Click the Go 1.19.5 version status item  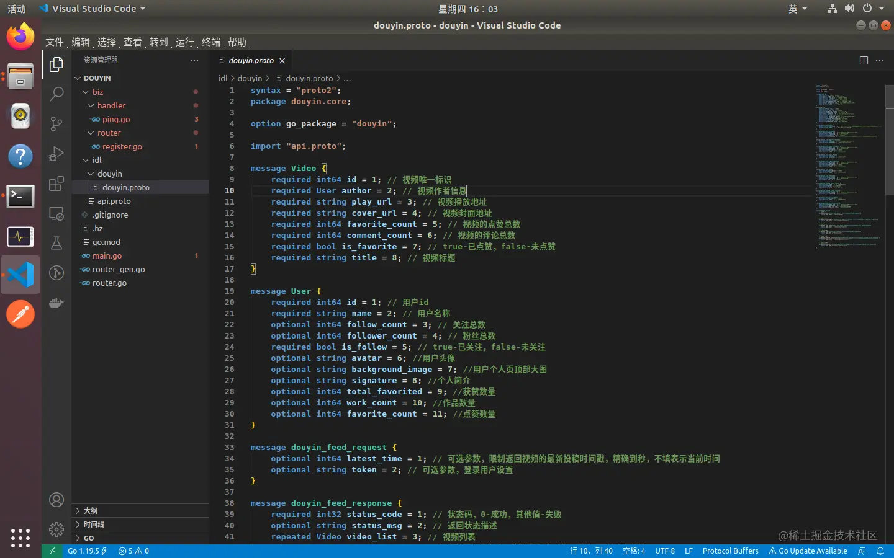tap(88, 551)
